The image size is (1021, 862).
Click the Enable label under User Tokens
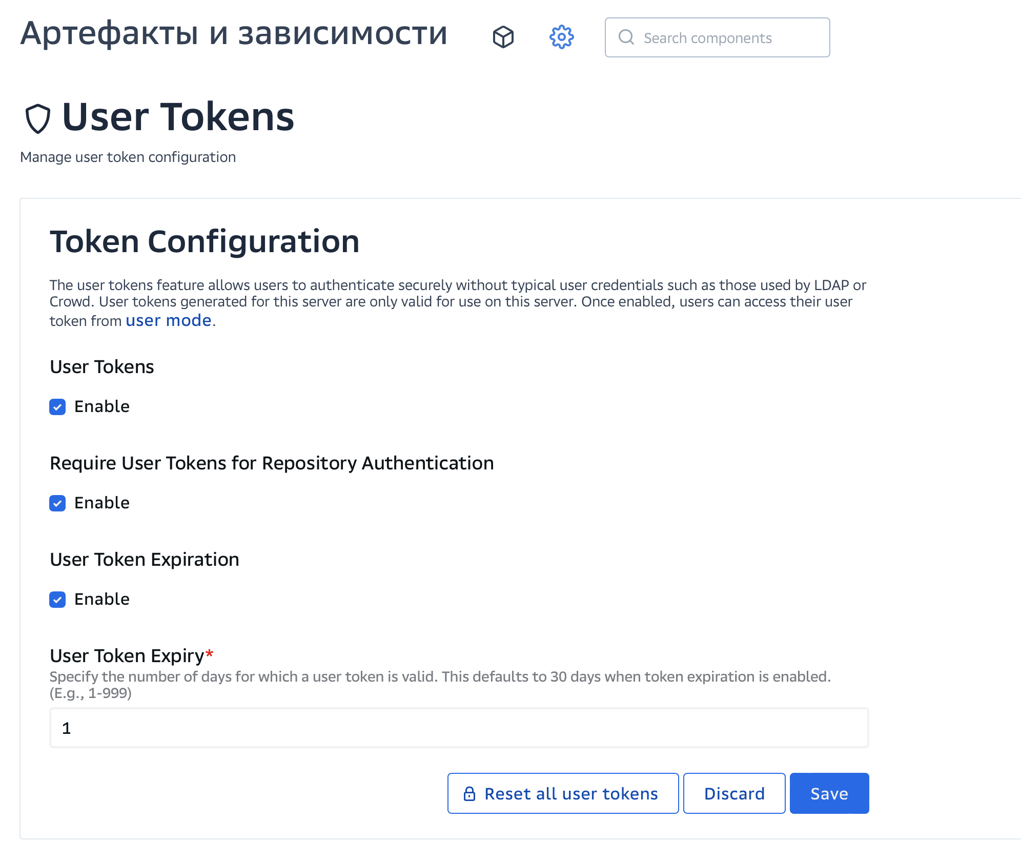(102, 406)
